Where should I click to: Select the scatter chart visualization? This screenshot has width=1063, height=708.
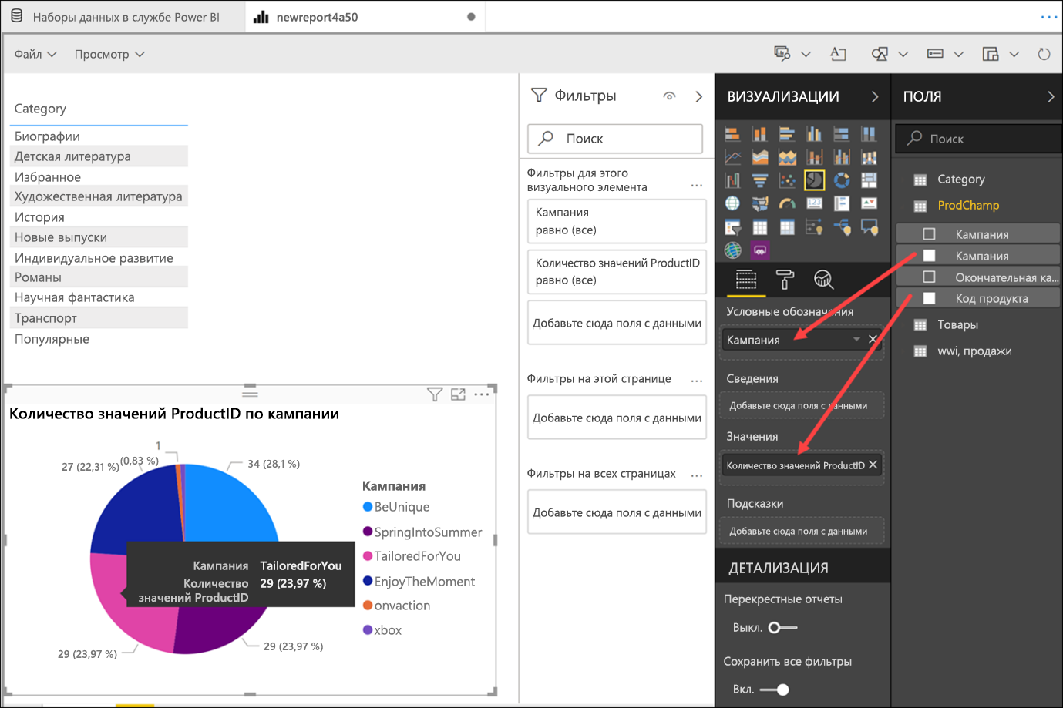tap(787, 180)
